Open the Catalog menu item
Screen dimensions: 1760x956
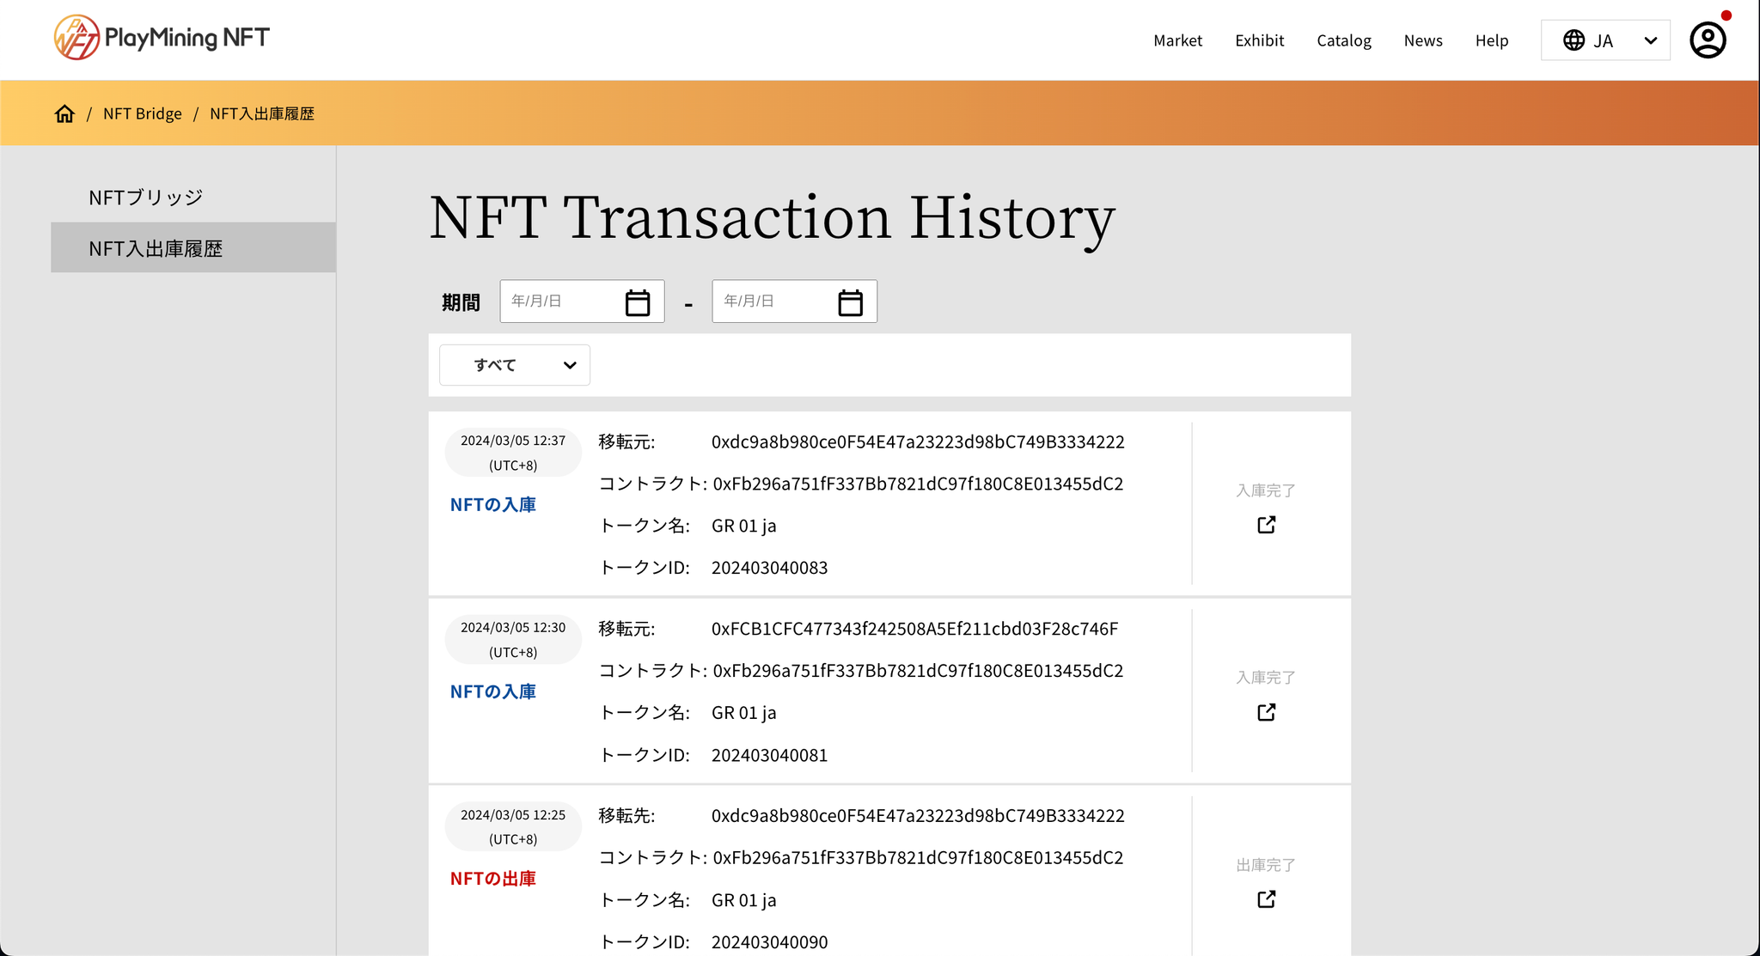(1343, 40)
